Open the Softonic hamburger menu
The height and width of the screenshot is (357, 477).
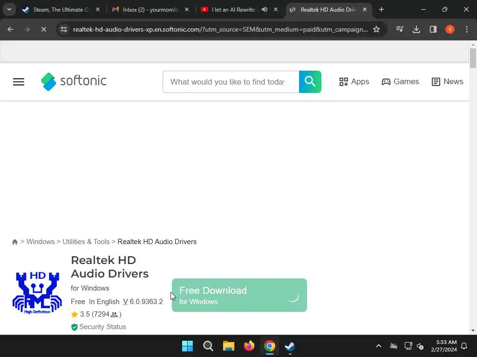pos(19,82)
